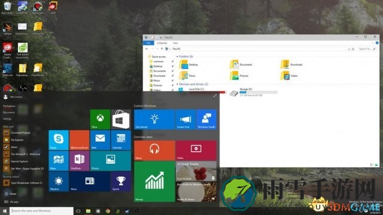The height and width of the screenshot is (215, 383).
Task: Open the Money chart tile
Action: coord(154,182)
